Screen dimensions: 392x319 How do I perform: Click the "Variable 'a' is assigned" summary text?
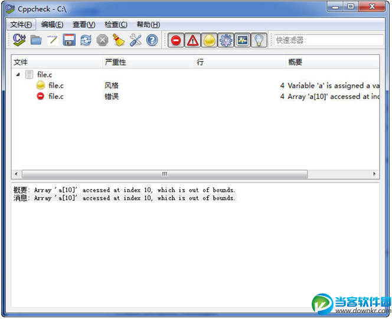tap(334, 85)
